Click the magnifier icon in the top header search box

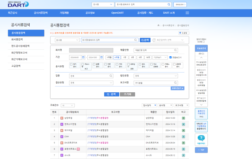(169, 5)
